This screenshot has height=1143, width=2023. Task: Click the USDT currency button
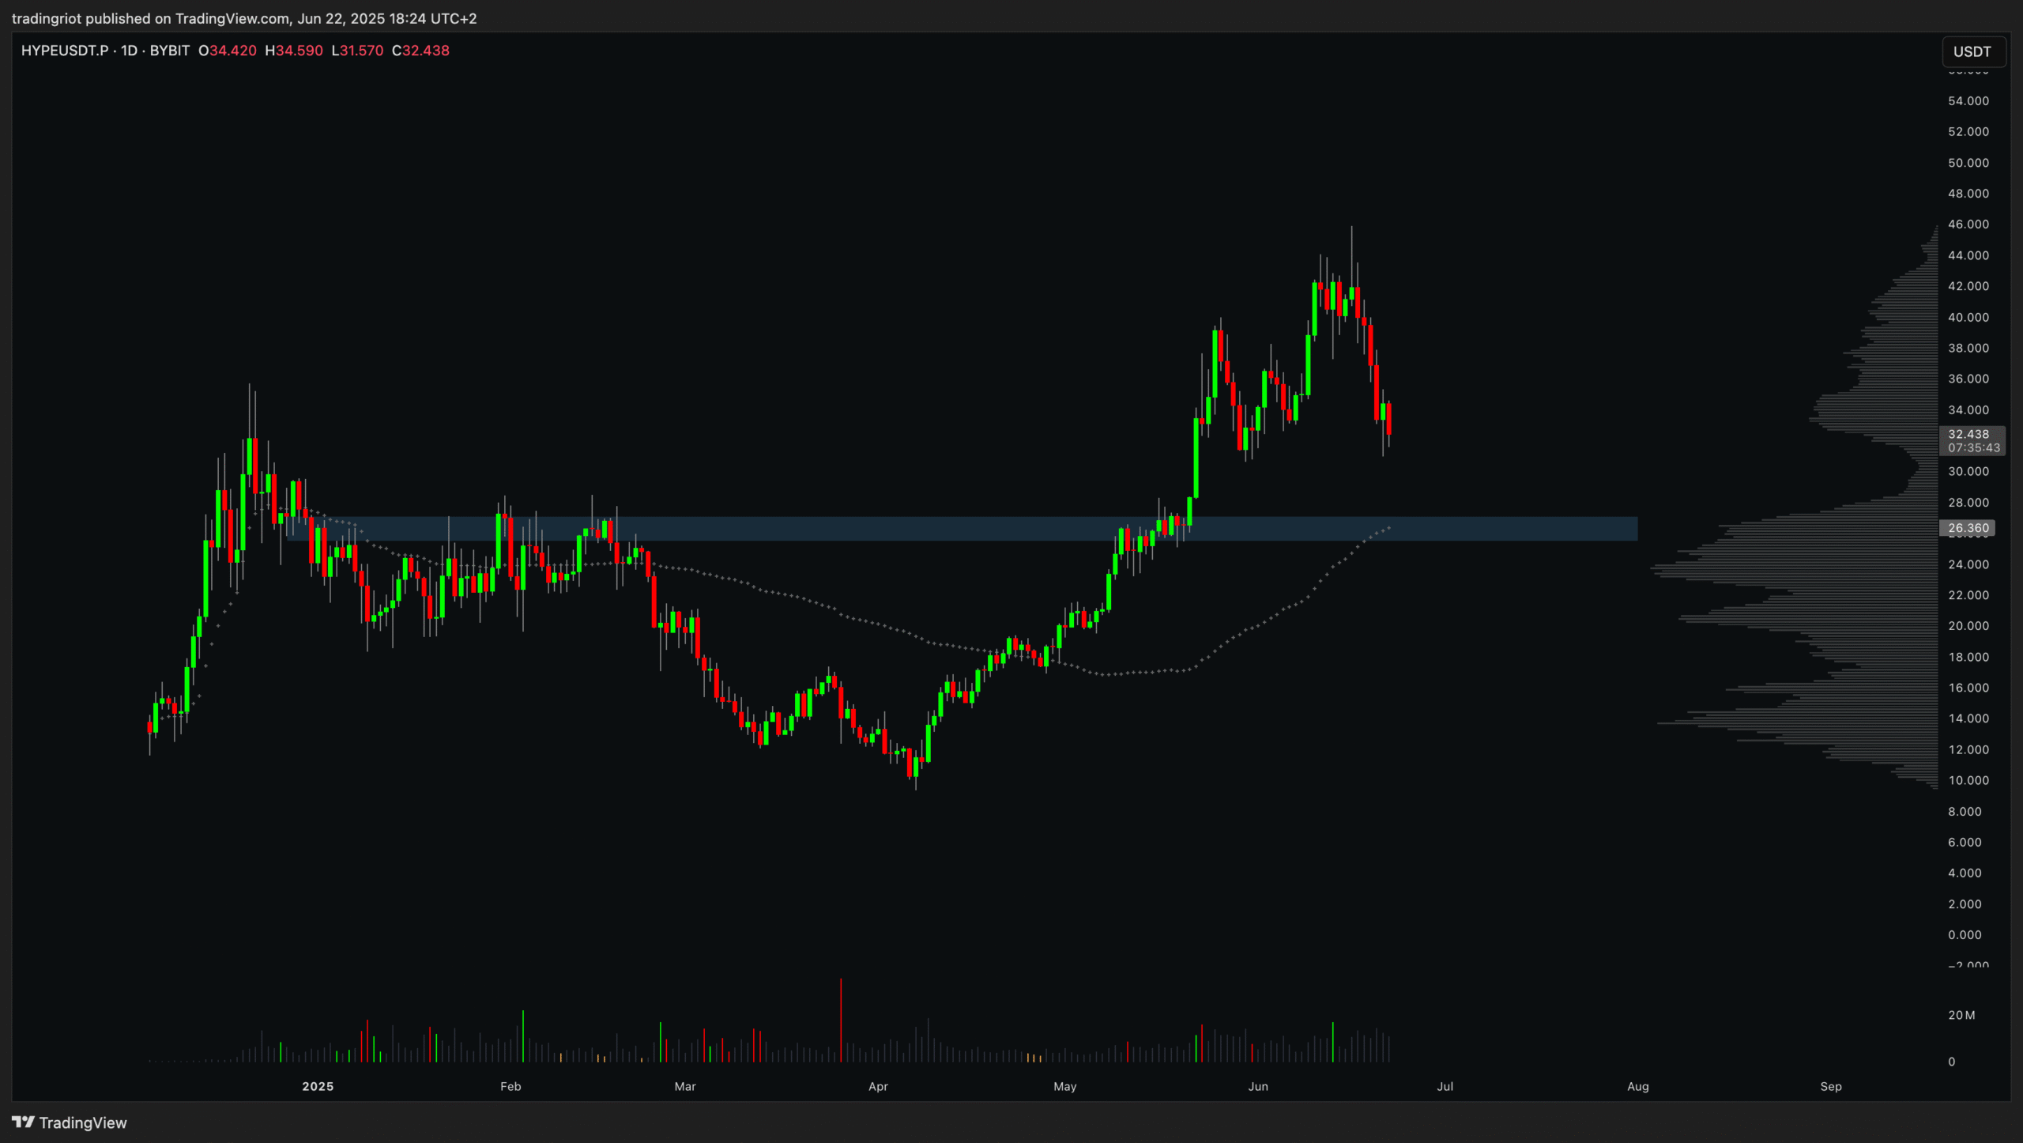click(x=1972, y=51)
